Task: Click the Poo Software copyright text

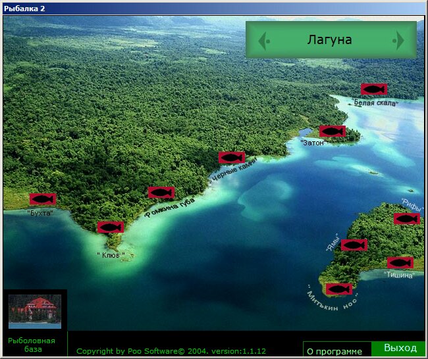Action: [171, 351]
